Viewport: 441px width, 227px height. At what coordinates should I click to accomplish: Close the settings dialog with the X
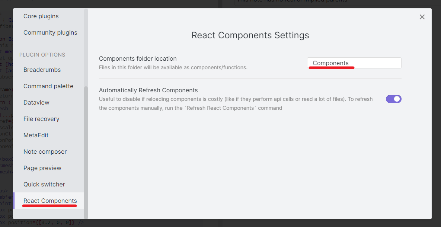tap(422, 17)
